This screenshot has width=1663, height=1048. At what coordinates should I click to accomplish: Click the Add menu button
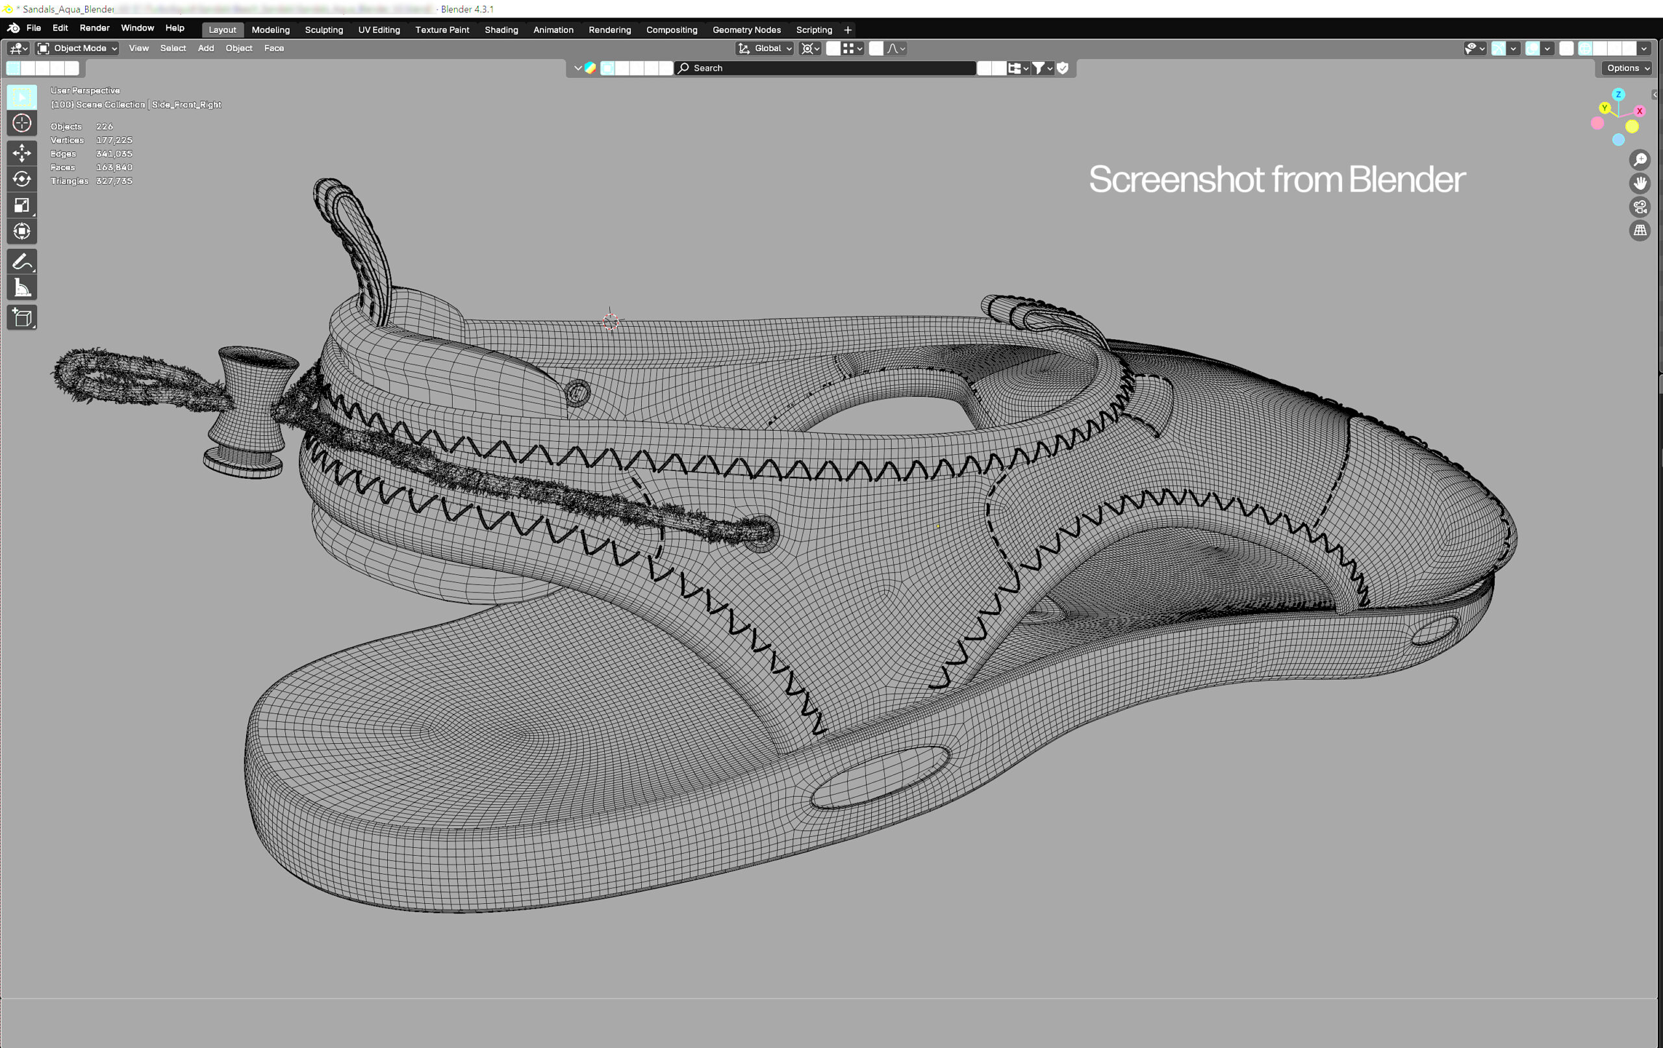[206, 48]
